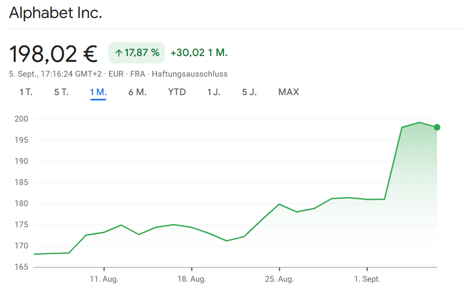The width and height of the screenshot is (464, 296).
Task: Switch chart to YTD view
Action: [x=177, y=92]
